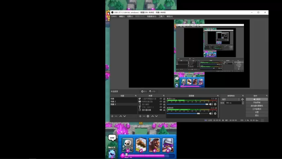Click the Start Recording button in Controls
This screenshot has height=159, width=282.
point(257,102)
